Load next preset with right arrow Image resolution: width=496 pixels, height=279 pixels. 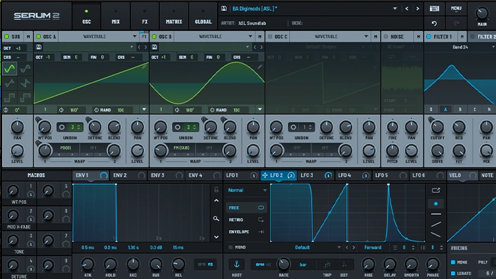click(418, 8)
